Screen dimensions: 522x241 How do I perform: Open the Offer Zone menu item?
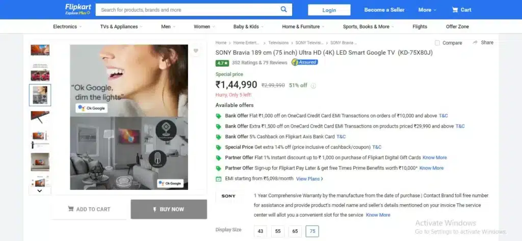coord(457,27)
